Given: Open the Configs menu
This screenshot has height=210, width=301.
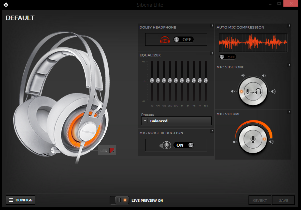Looking at the screenshot, I should [x=21, y=200].
